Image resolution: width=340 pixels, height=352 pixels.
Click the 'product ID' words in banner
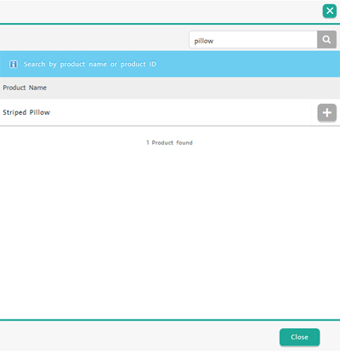tap(139, 65)
